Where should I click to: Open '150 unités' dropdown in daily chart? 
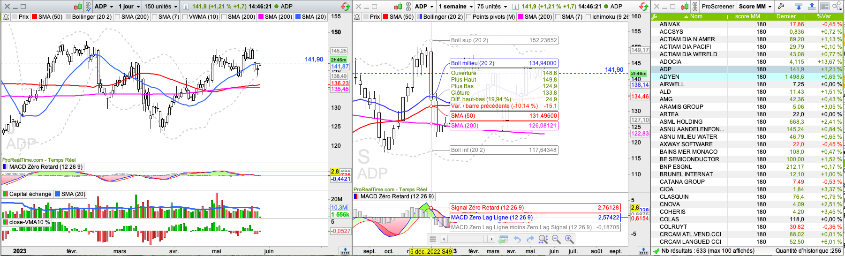coord(161,7)
